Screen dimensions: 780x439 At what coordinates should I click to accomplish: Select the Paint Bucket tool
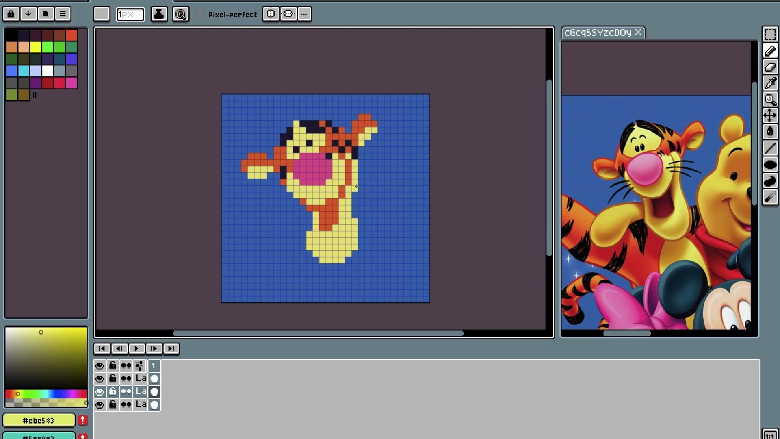[x=770, y=132]
